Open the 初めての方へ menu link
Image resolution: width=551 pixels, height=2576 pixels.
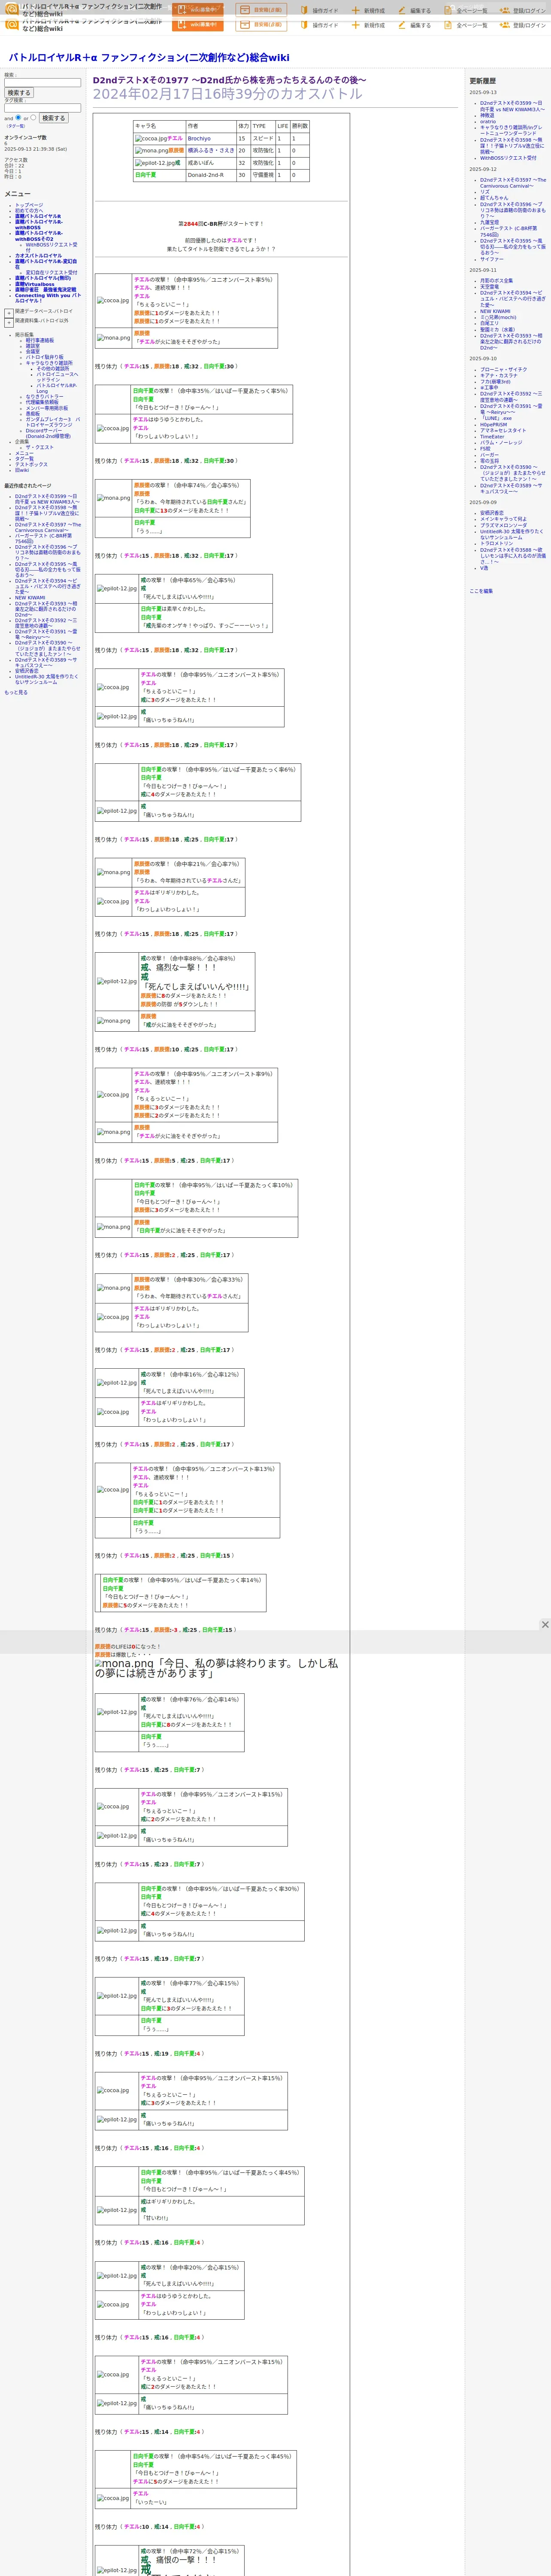pyautogui.click(x=29, y=211)
